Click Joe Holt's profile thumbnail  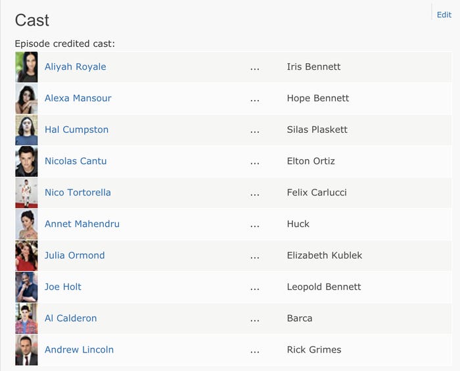tap(26, 287)
